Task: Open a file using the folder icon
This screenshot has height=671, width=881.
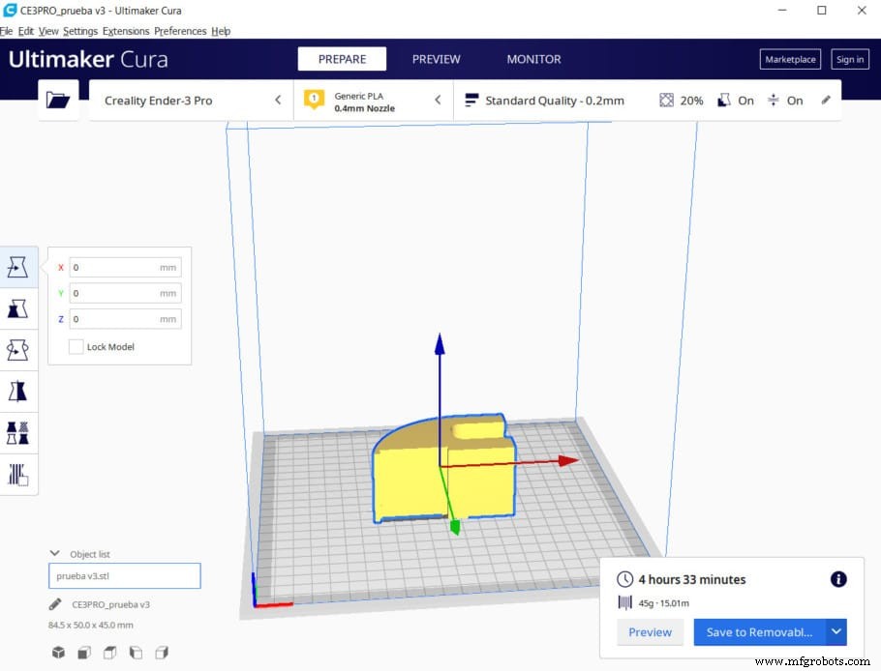Action: click(x=58, y=99)
